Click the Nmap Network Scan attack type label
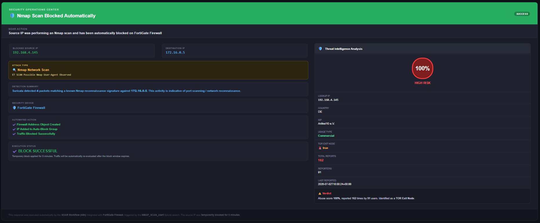Screen dimensions: 540x223 coord(33,70)
